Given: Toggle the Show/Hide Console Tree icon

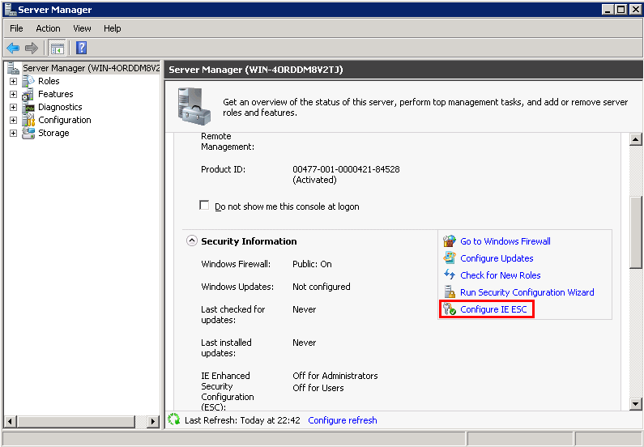Looking at the screenshot, I should 57,49.
